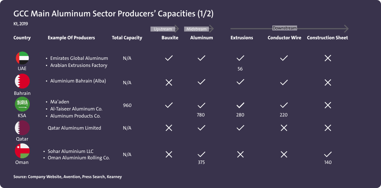Click the UAE flag icon

click(22, 58)
